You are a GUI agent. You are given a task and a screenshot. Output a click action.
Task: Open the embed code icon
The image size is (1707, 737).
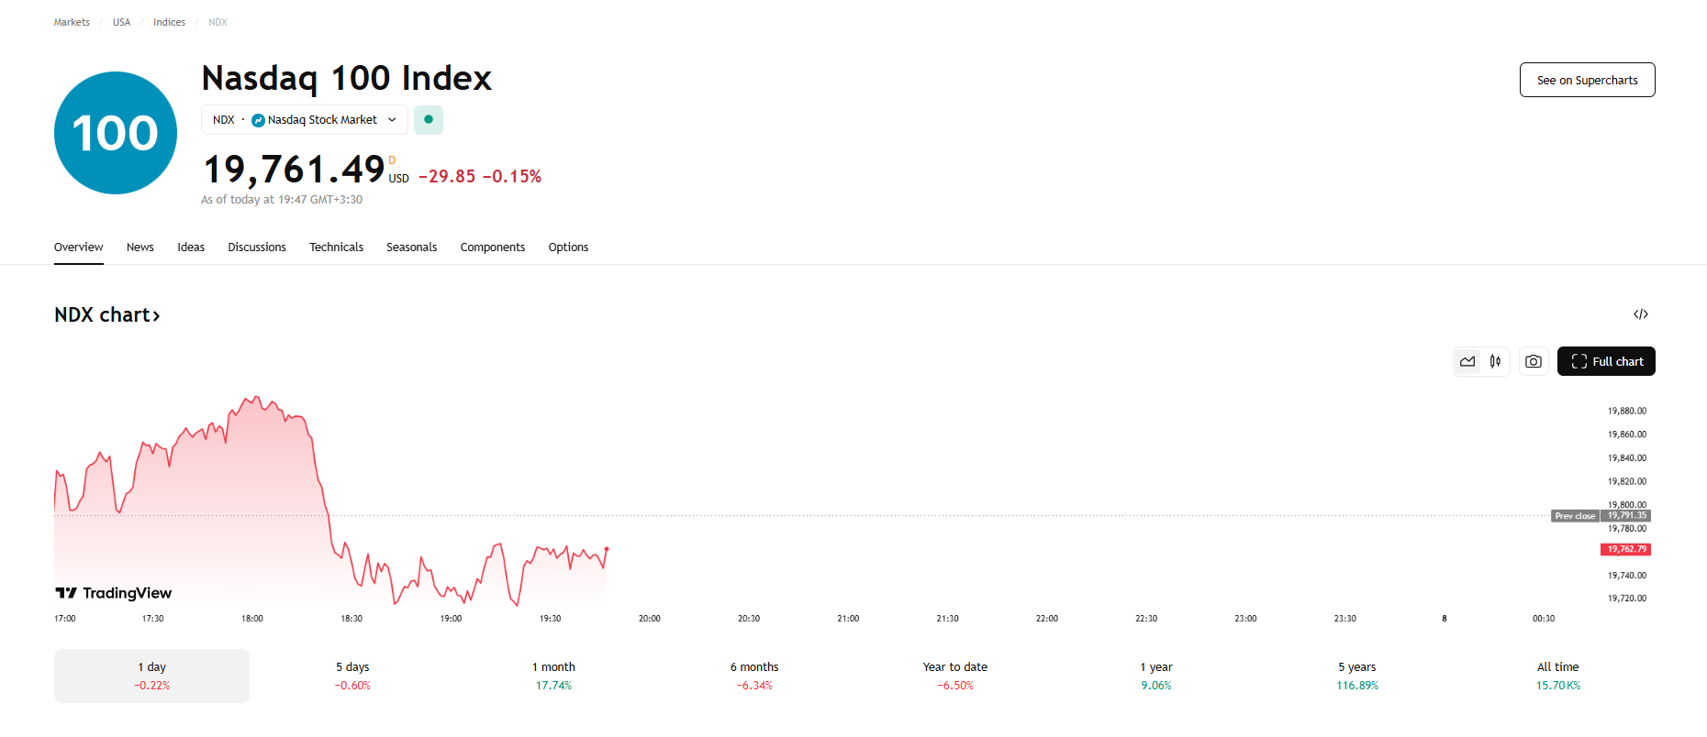point(1641,314)
